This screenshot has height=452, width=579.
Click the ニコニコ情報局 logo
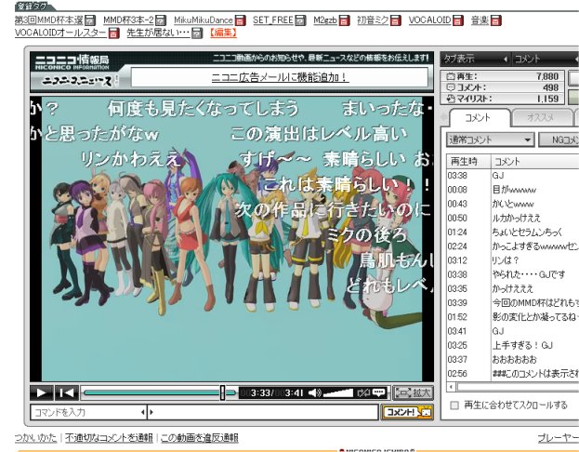[72, 61]
